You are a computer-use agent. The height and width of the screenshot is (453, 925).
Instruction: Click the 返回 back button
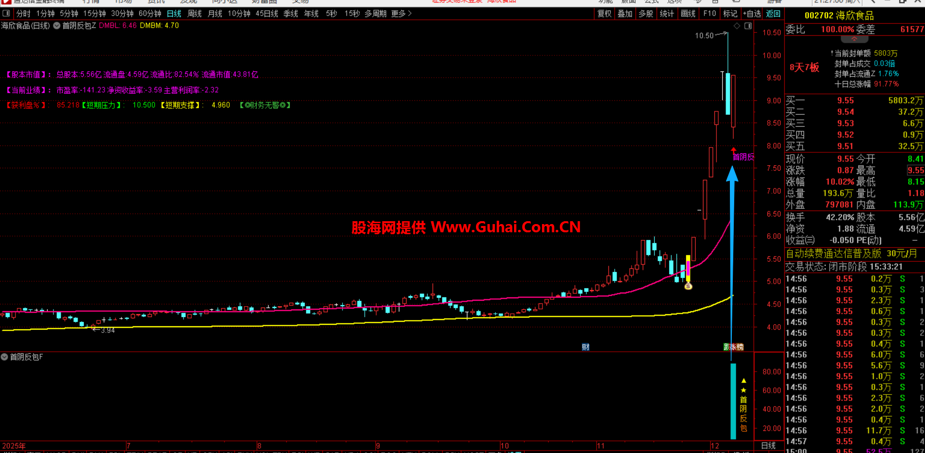[x=773, y=13]
